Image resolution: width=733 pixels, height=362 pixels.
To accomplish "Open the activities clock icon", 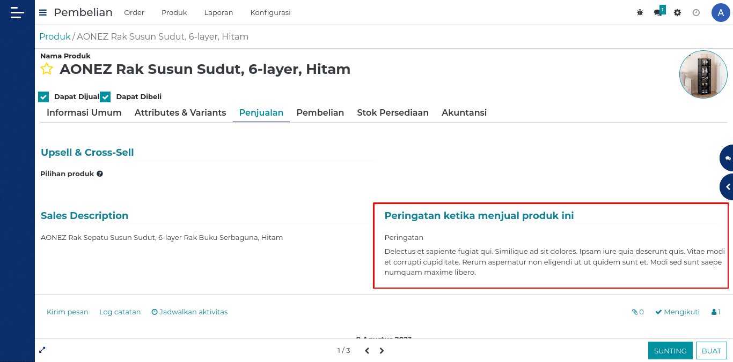I will 696,12.
